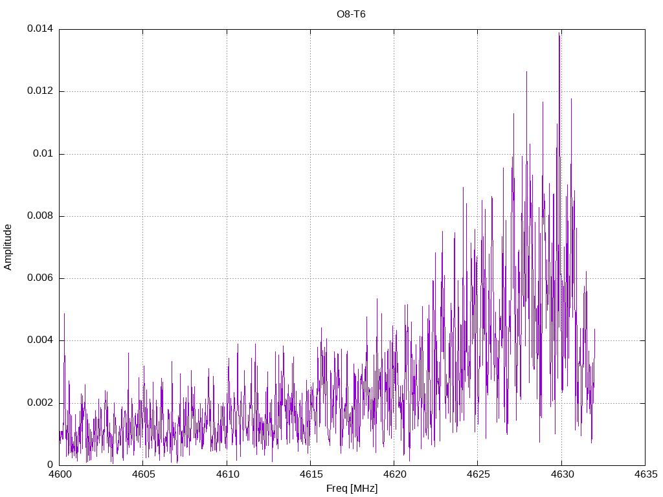Select the 4620 x-axis tick label

pos(394,474)
